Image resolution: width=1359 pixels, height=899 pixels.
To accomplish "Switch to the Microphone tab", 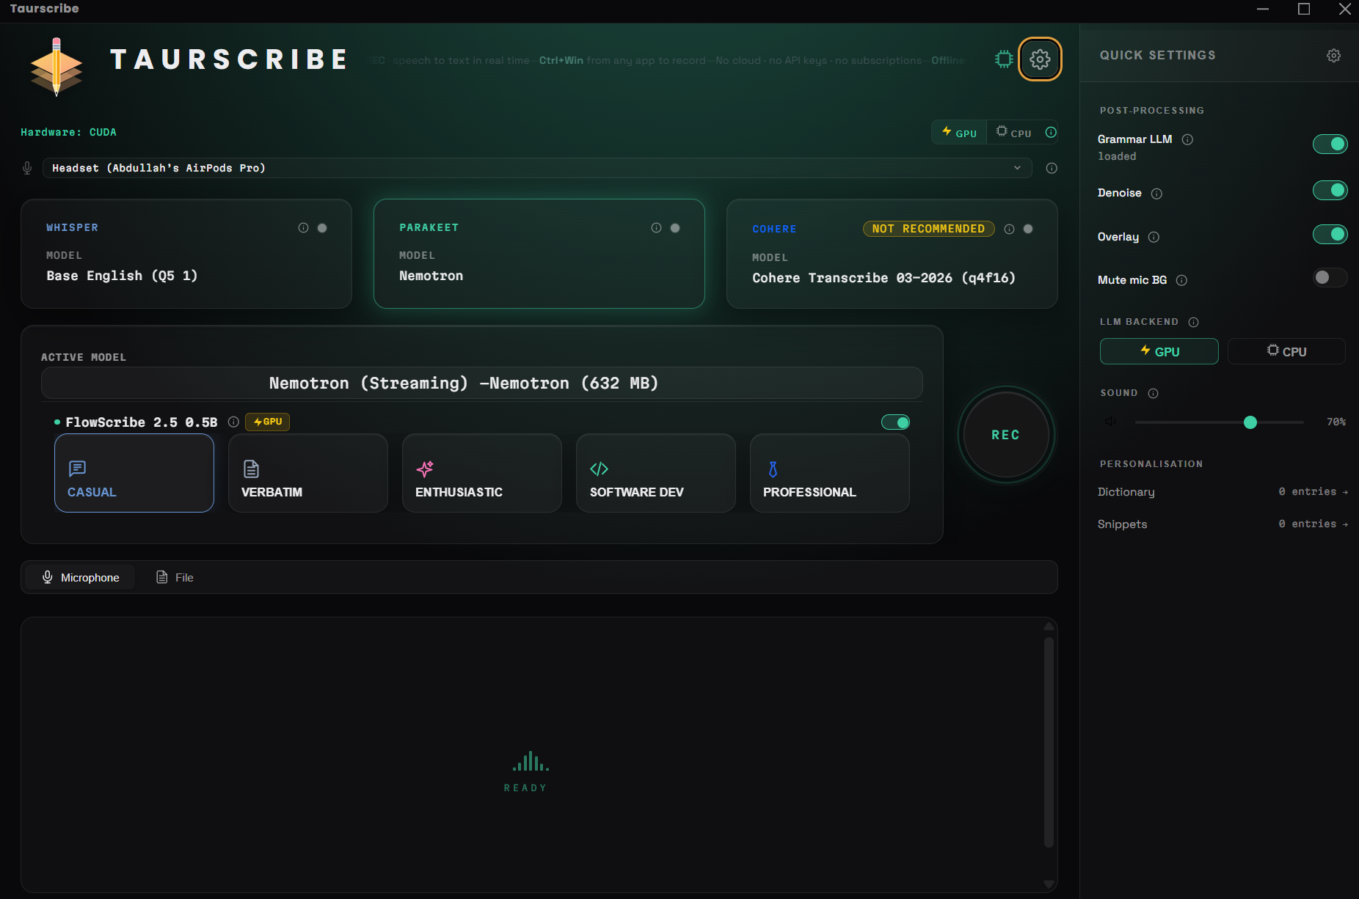I will [x=81, y=578].
